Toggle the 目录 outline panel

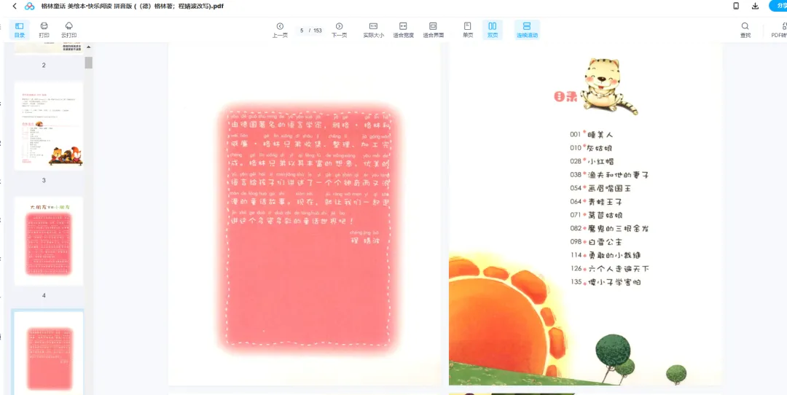[x=19, y=30]
